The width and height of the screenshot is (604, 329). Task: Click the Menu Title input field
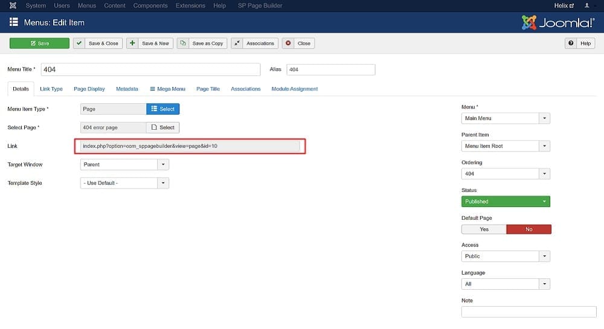[x=150, y=69]
